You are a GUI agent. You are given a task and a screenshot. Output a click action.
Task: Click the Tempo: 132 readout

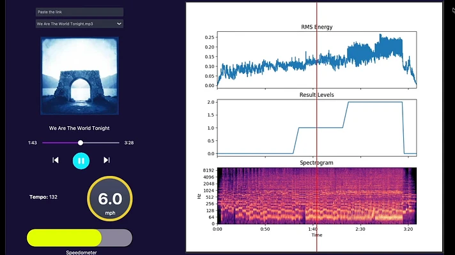[43, 197]
